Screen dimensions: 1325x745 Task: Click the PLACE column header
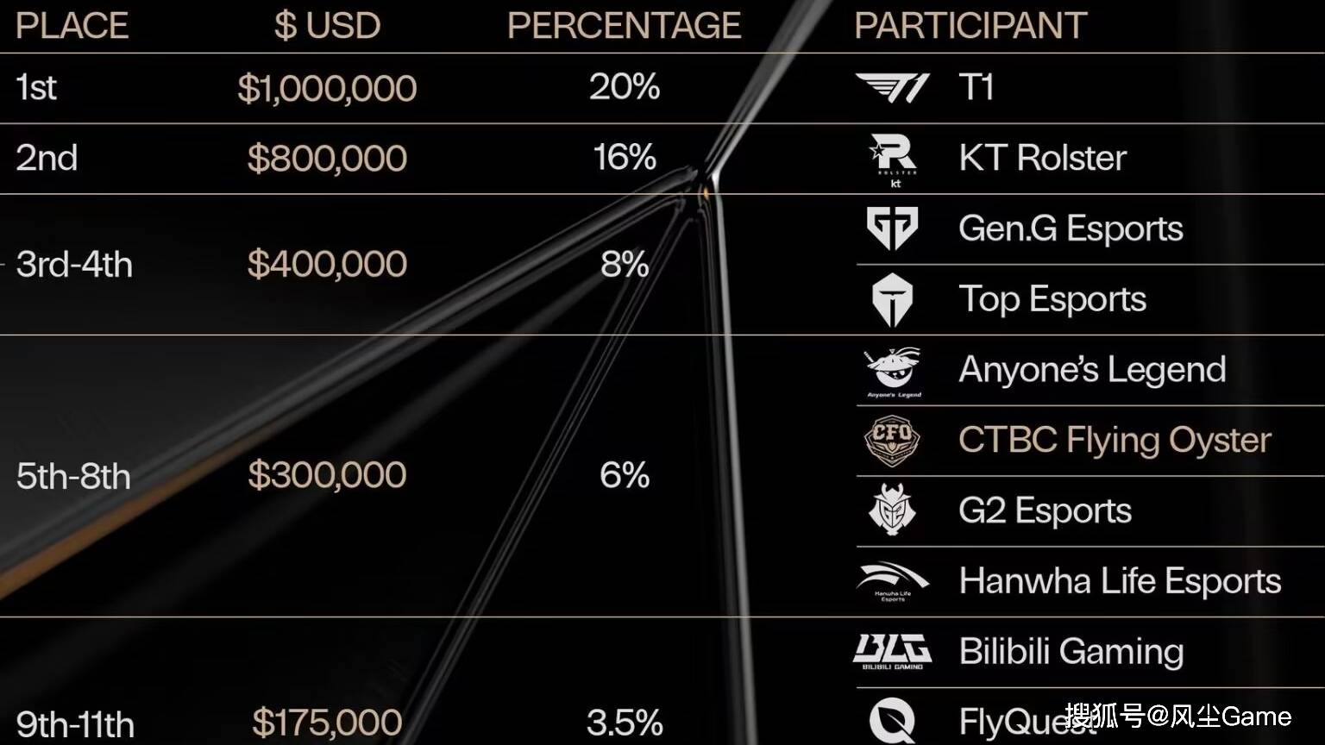click(x=72, y=26)
